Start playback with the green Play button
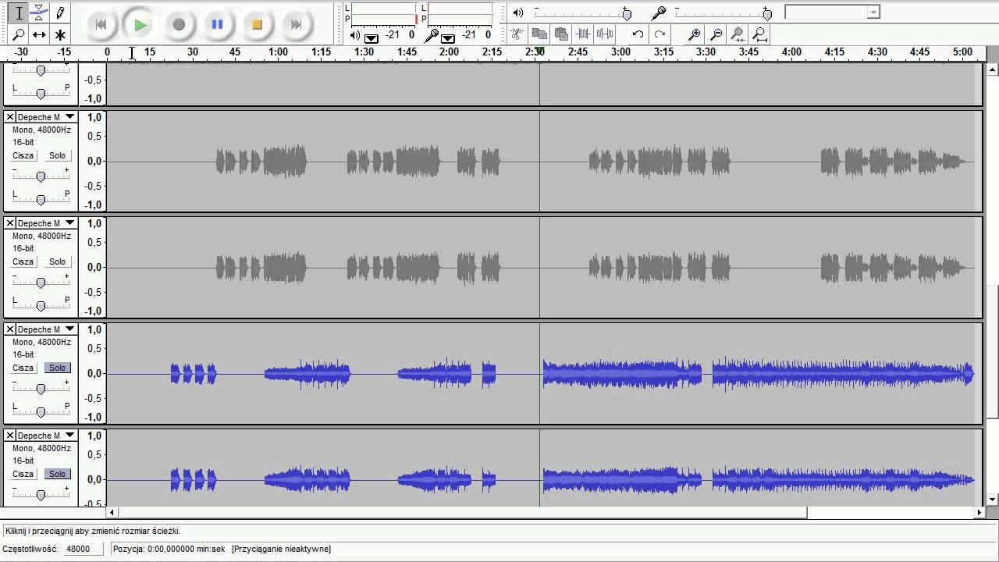999x562 pixels. click(x=140, y=24)
